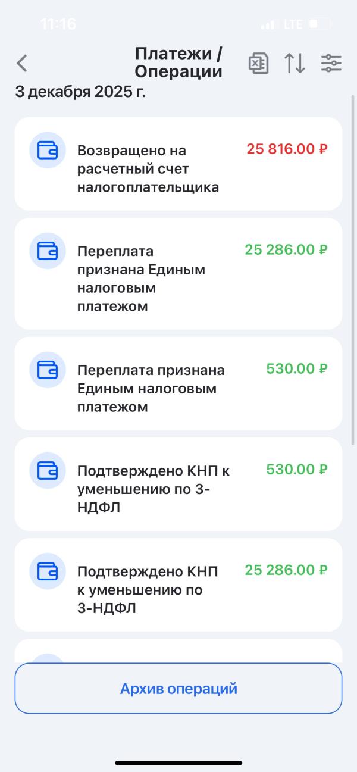This screenshot has height=772, width=357.
Task: Tap wallet icon of 530.00 КНП confirmation
Action: click(48, 470)
